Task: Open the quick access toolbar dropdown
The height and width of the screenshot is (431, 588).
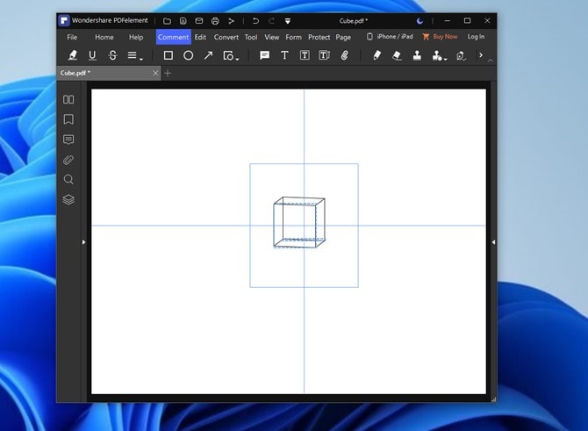Action: pos(287,20)
